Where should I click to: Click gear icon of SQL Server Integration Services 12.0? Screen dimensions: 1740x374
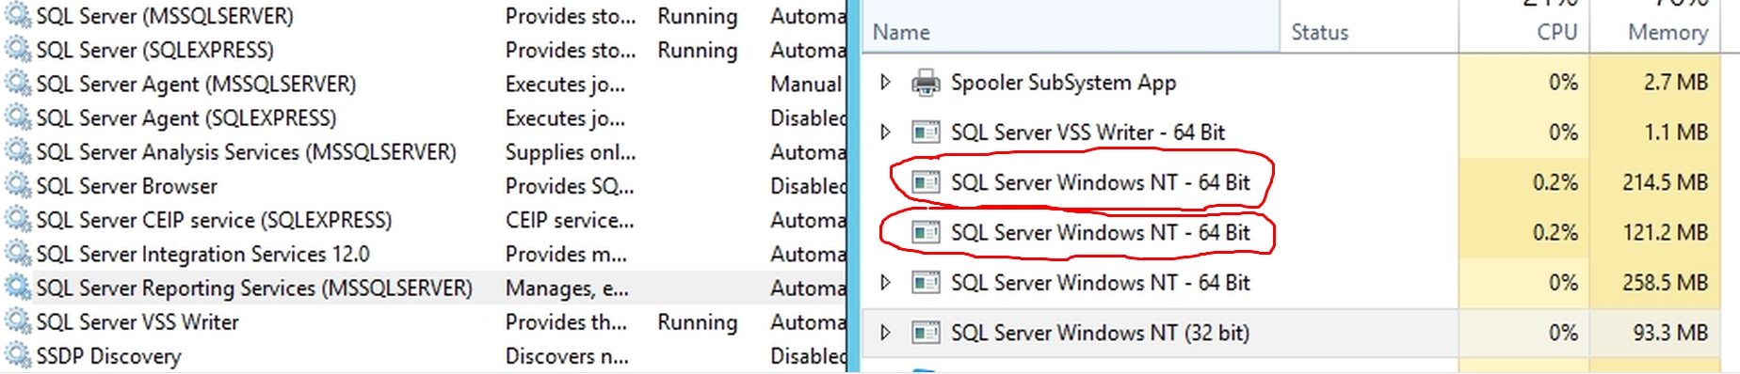coord(17,254)
